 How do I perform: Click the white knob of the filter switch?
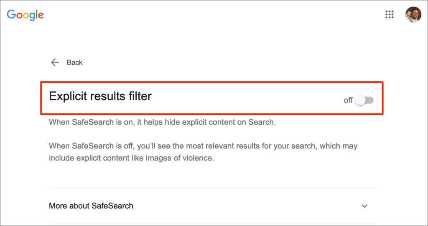click(360, 100)
